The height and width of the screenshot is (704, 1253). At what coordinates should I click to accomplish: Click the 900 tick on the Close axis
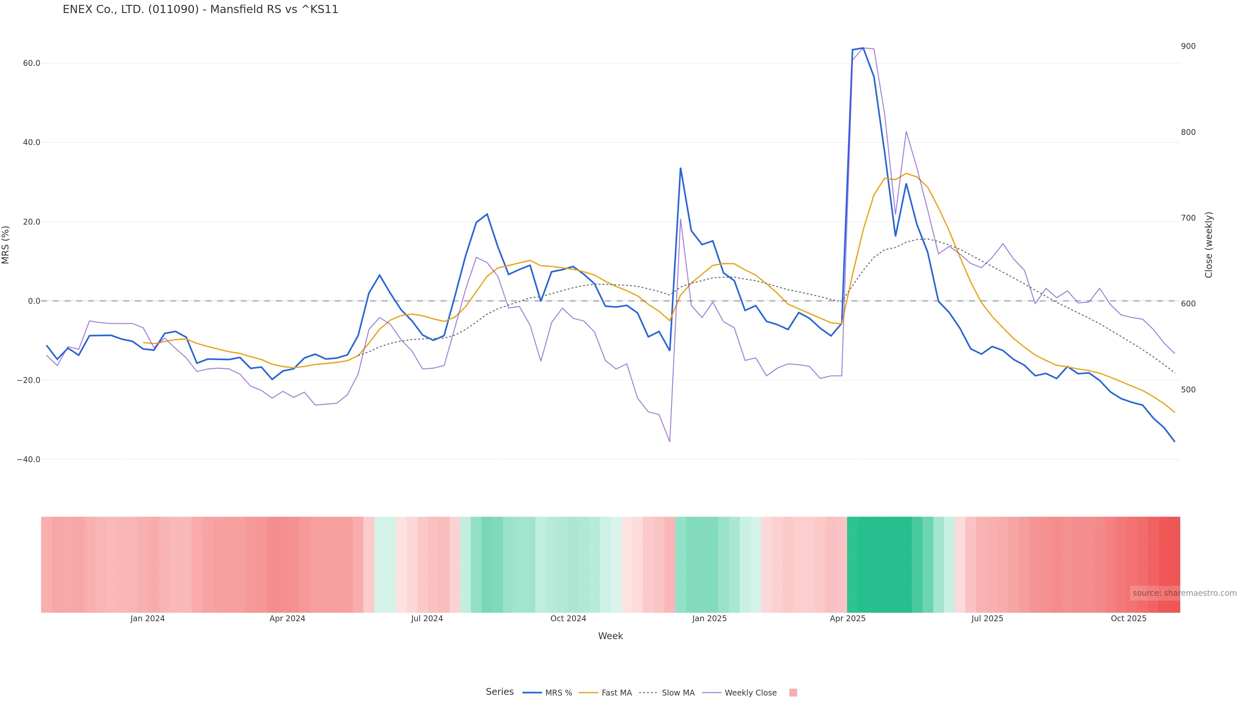1188,46
